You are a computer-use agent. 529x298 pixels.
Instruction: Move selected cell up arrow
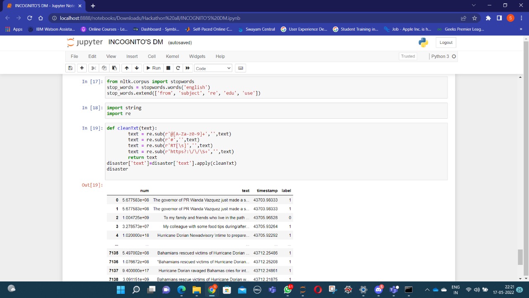126,68
